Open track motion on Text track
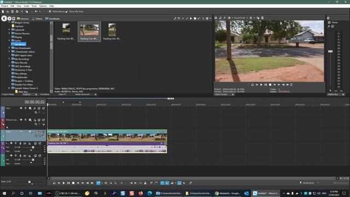The image size is (350, 197). [x=30, y=108]
